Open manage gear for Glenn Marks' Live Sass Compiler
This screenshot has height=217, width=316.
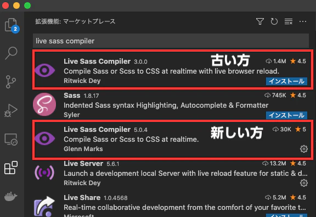click(x=304, y=149)
